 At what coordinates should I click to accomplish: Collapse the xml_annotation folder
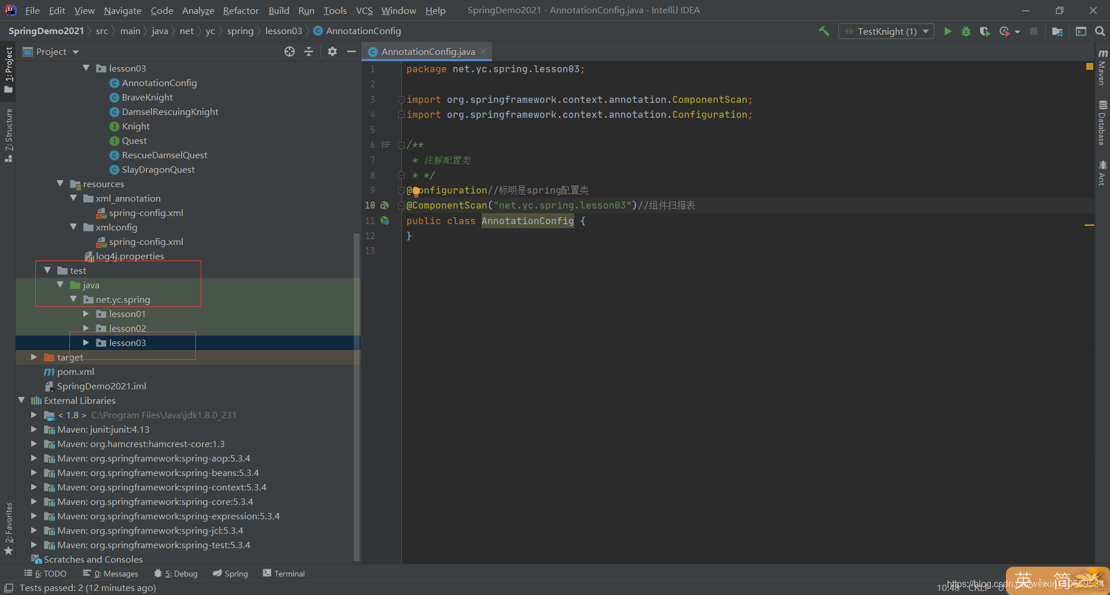(73, 198)
